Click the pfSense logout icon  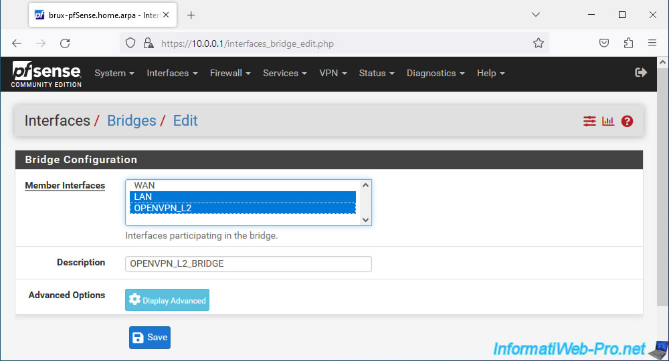[x=641, y=73]
